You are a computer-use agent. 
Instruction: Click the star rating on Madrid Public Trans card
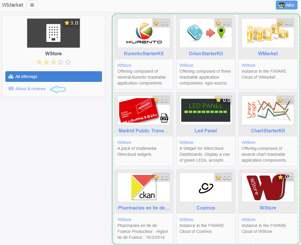pos(161,100)
